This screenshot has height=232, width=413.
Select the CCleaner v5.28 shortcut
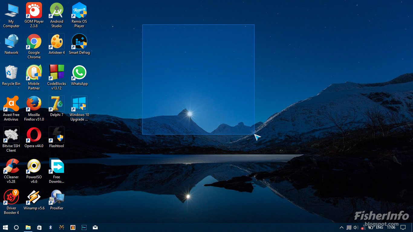(11, 171)
